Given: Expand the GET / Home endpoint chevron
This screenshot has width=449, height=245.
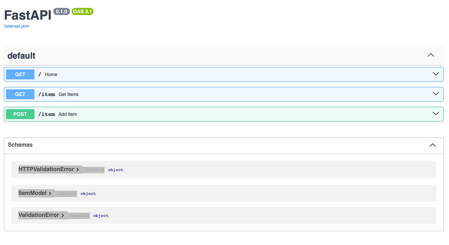Looking at the screenshot, I should pyautogui.click(x=436, y=74).
